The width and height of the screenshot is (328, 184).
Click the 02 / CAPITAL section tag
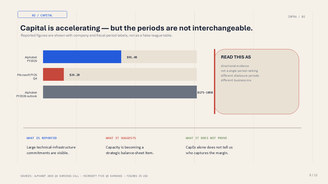[42, 15]
